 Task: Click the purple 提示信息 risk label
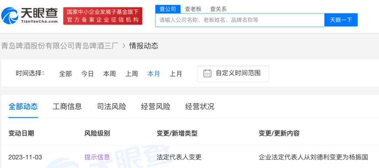(x=97, y=157)
